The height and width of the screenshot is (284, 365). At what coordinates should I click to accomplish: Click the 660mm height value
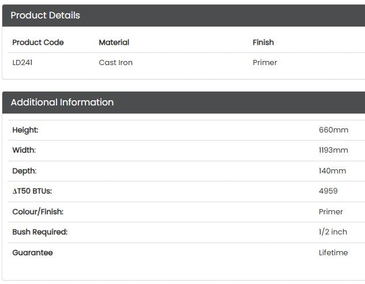pyautogui.click(x=334, y=130)
